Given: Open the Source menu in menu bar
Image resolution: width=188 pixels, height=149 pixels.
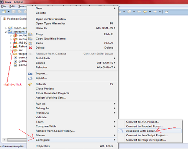Looking at the screenshot, I should pyautogui.click(x=22, y=6).
